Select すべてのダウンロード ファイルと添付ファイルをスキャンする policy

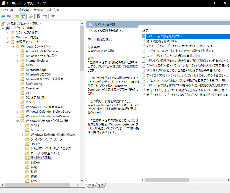pyautogui.click(x=179, y=46)
